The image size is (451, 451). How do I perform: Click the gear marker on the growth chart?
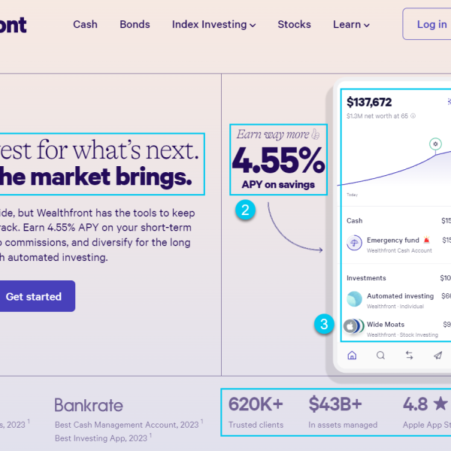tap(435, 144)
